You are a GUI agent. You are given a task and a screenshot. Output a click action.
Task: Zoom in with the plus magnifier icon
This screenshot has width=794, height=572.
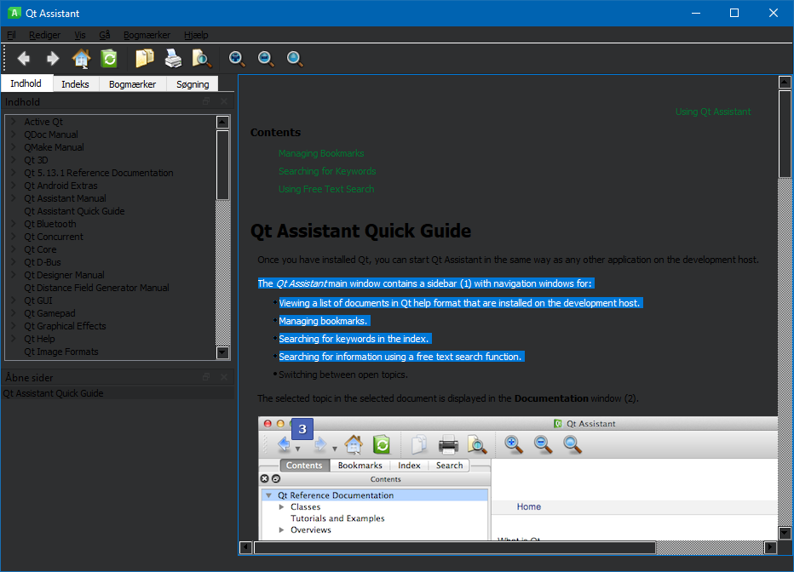(x=237, y=59)
